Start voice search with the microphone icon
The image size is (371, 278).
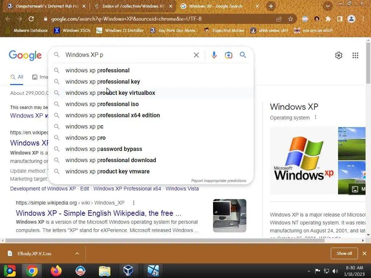[x=214, y=55]
